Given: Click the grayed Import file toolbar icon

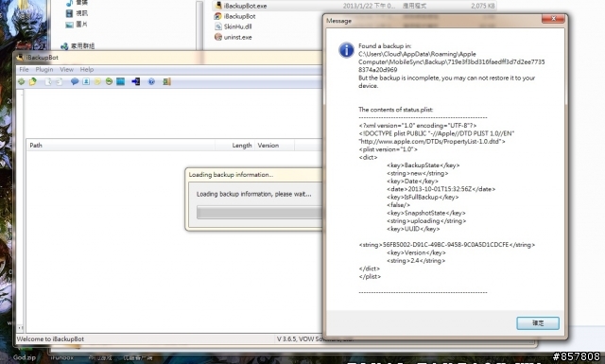Looking at the screenshot, I should [x=59, y=81].
